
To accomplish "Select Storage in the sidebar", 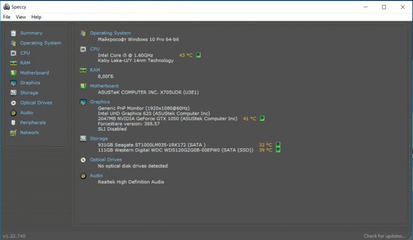I will tap(29, 93).
